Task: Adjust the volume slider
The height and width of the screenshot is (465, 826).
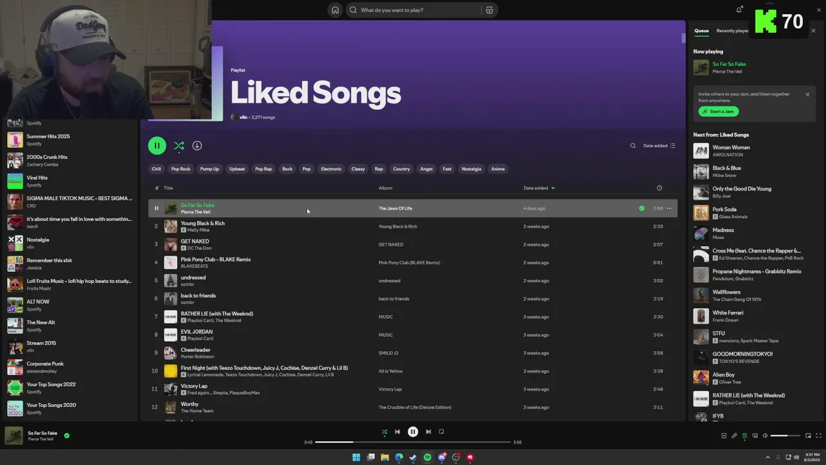Action: tap(785, 436)
